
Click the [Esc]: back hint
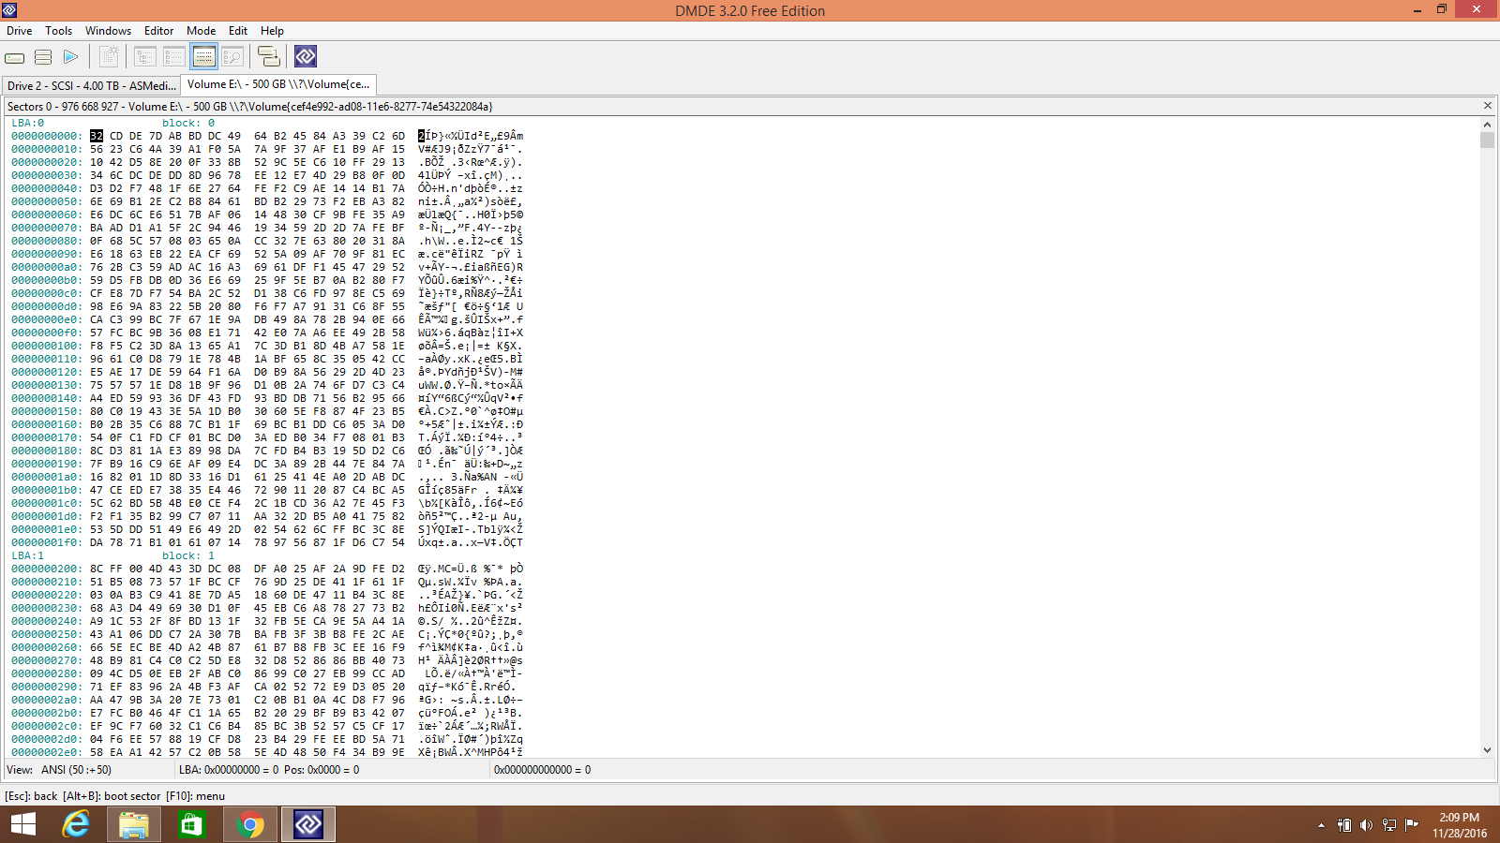pyautogui.click(x=31, y=796)
